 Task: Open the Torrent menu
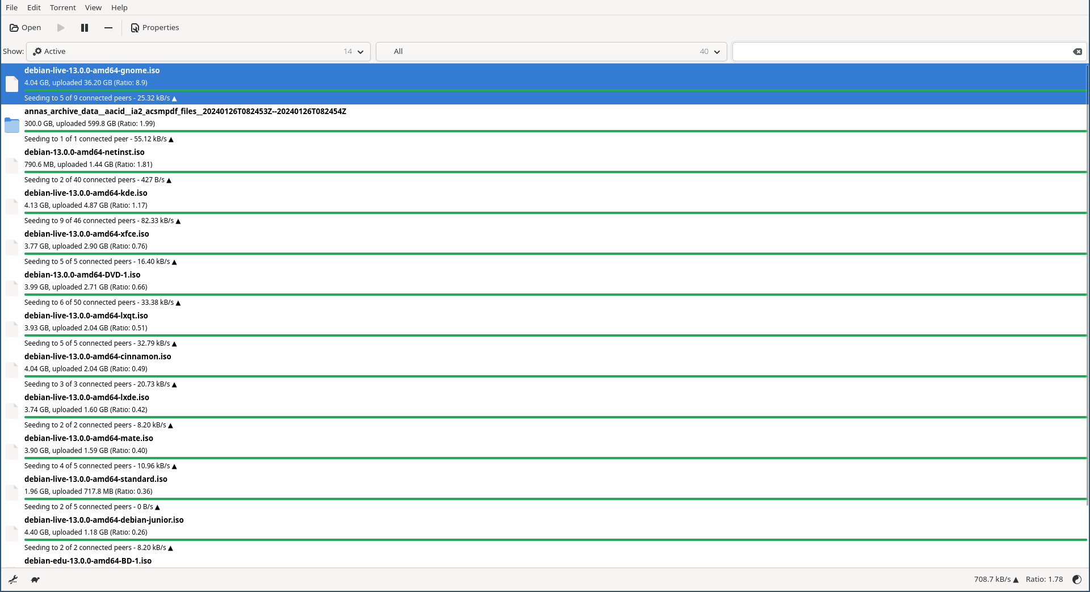click(x=63, y=7)
